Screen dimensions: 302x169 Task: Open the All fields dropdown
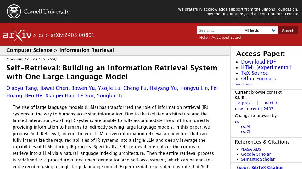260,30
